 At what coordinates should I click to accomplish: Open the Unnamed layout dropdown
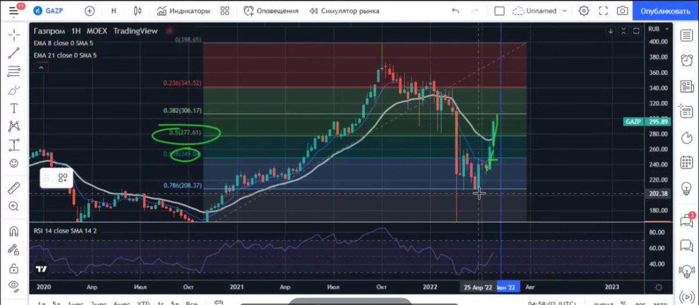click(540, 10)
